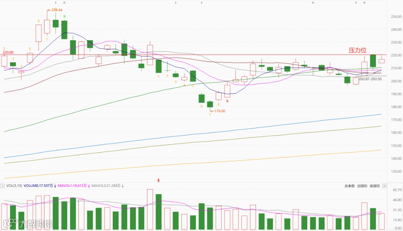Click the red dollar marker below the chart
Image resolution: width=403 pixels, height=231 pixels.
pos(158,181)
